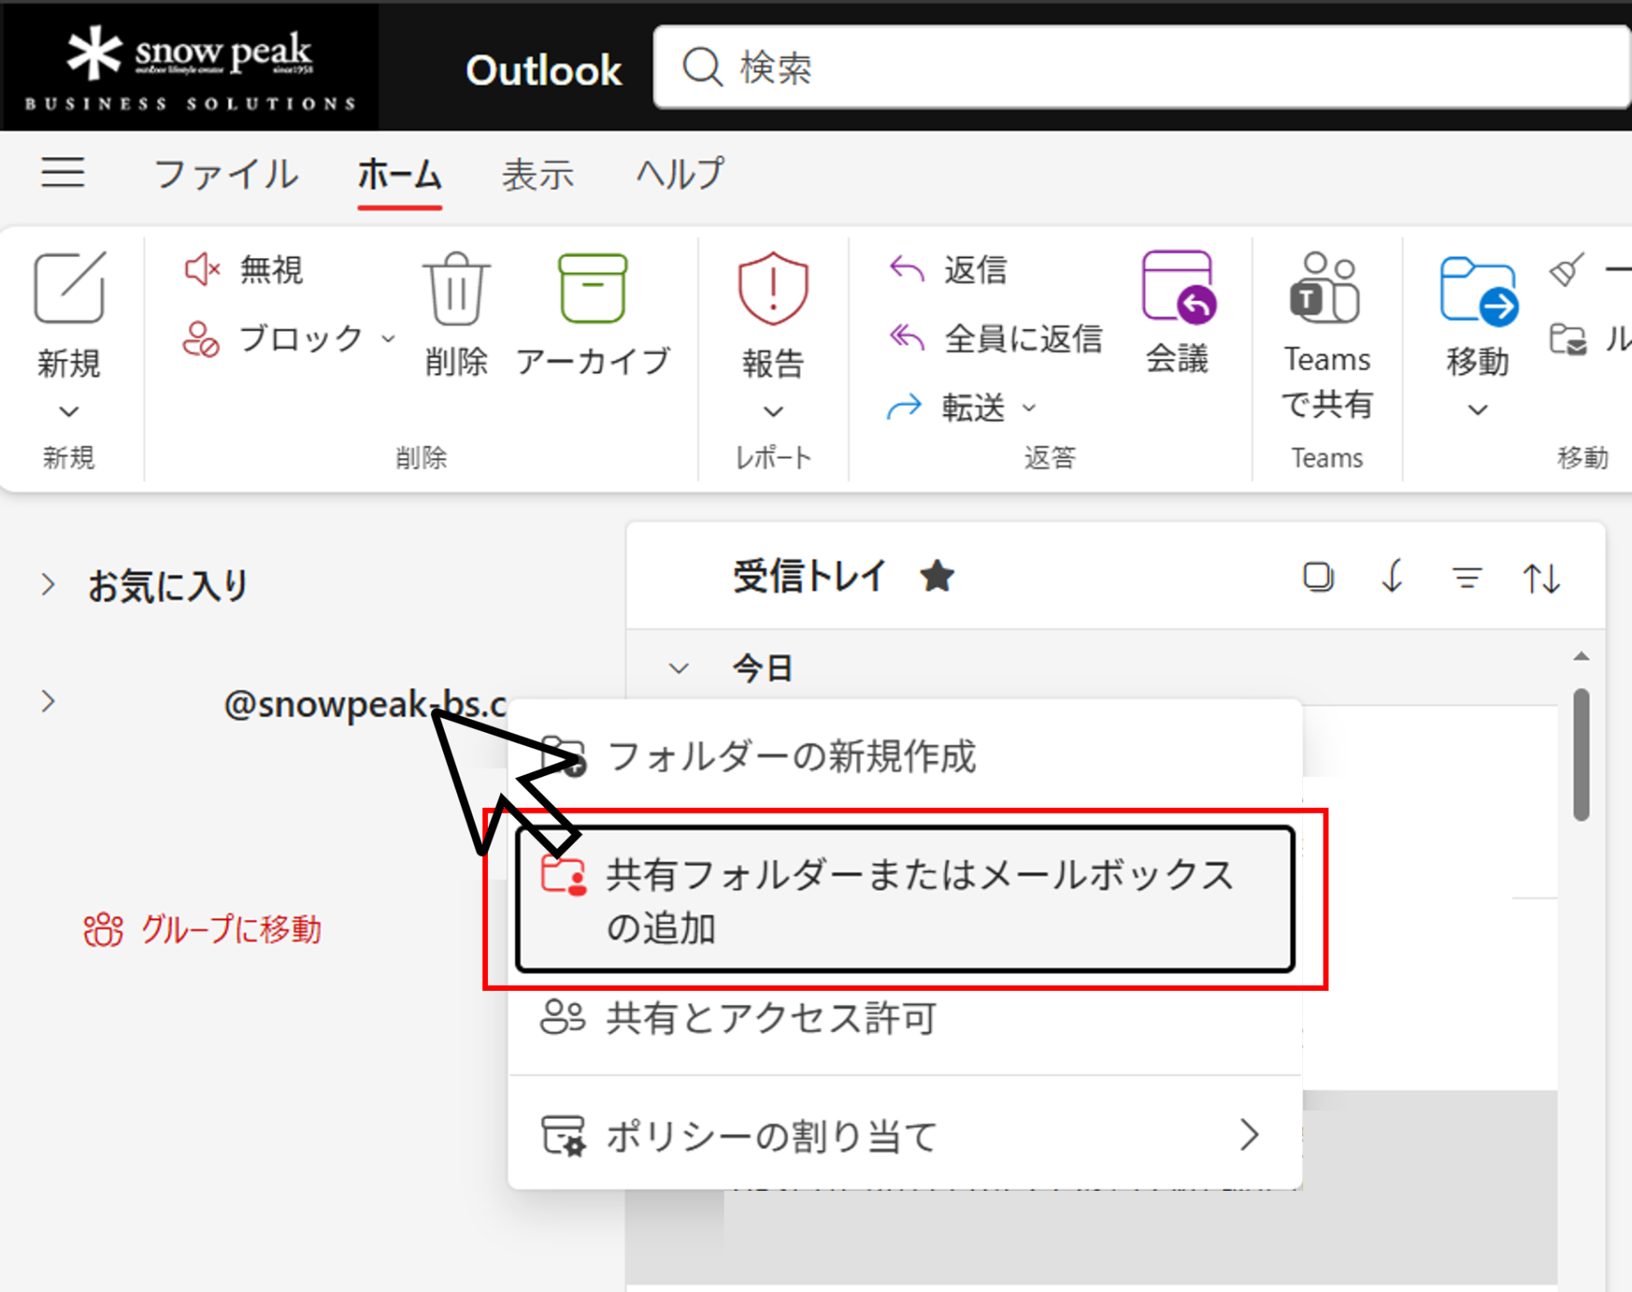Click the message list scrollbar thumb
Screen dimensions: 1632x1292
tap(1581, 753)
